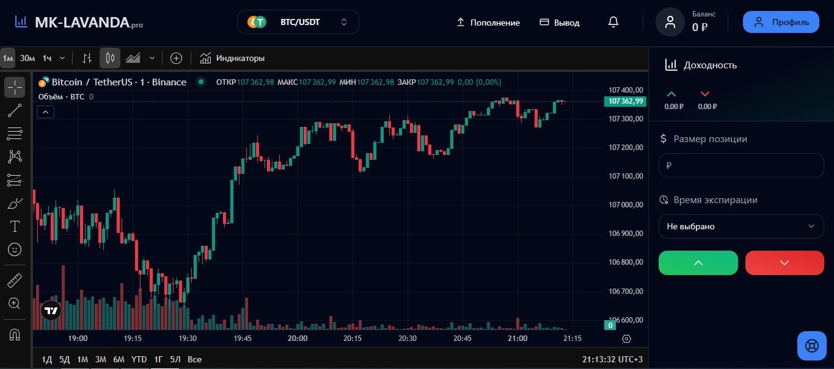Switch chart to candlestick style
The image size is (834, 369).
click(110, 58)
